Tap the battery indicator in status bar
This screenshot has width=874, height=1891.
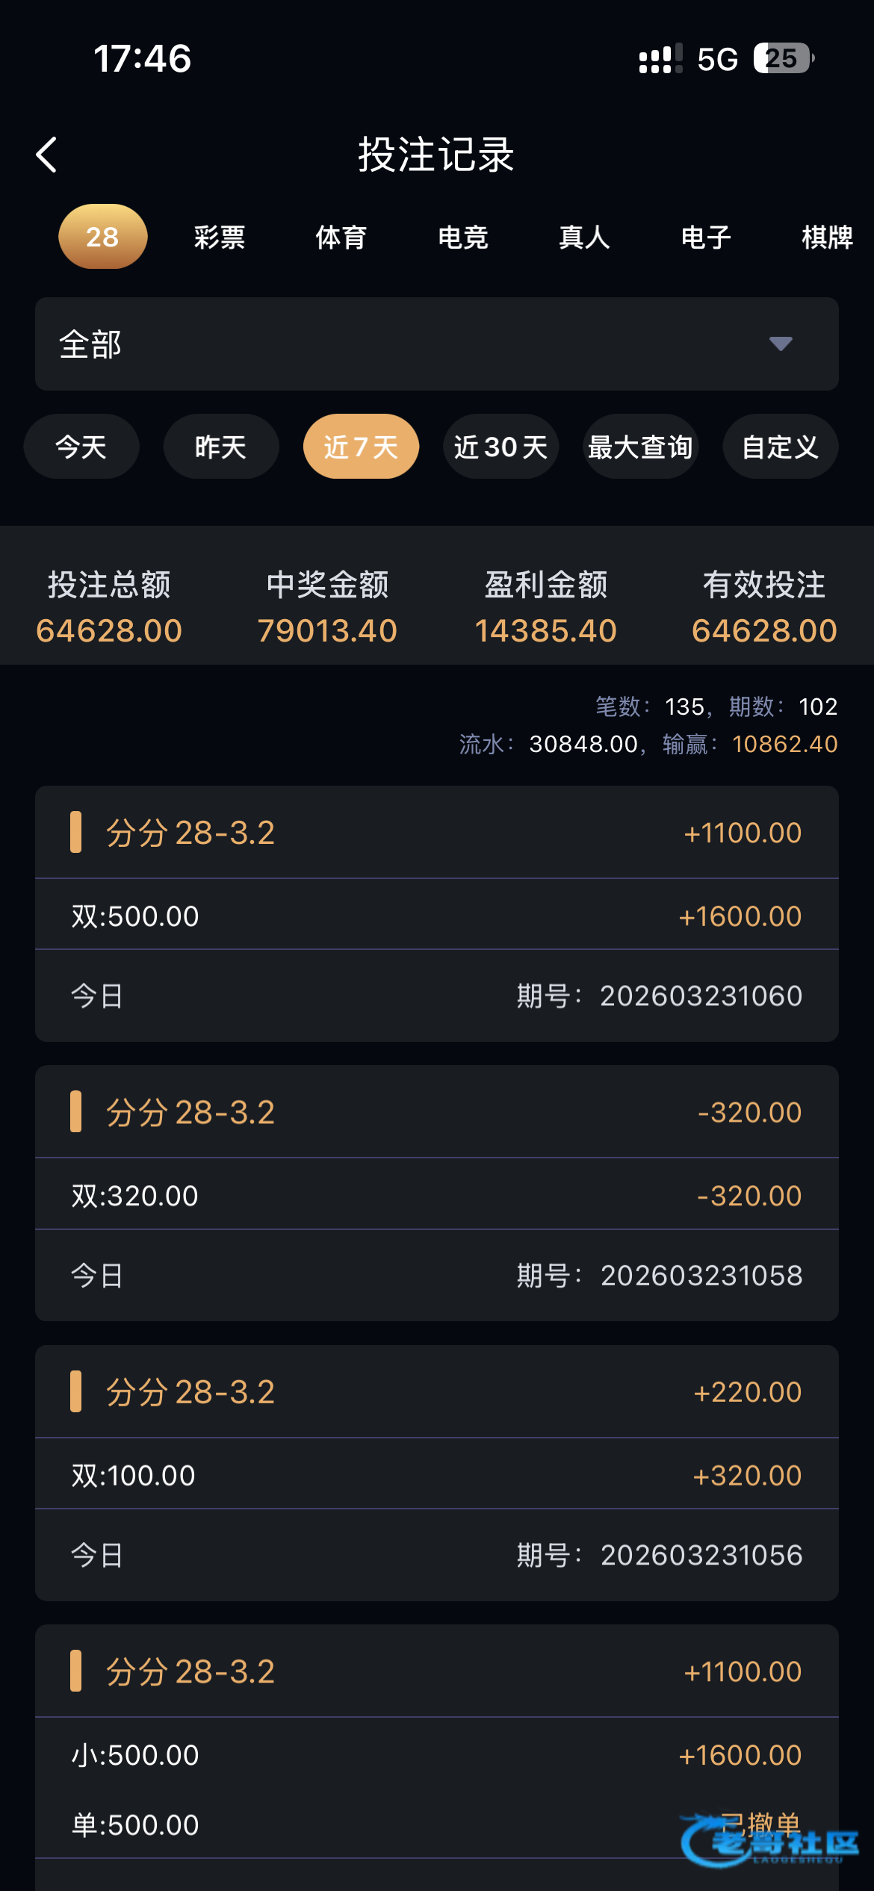point(783,58)
